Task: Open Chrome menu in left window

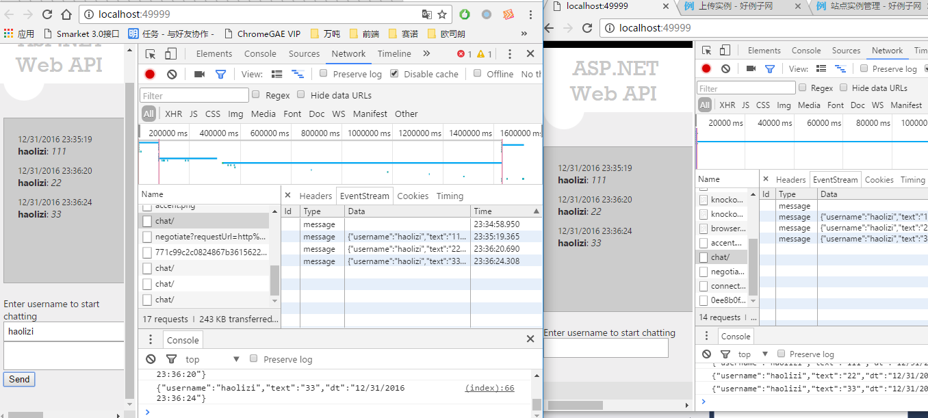Action: coord(529,14)
